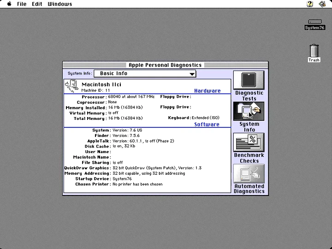Select the System Info icon

(249, 111)
